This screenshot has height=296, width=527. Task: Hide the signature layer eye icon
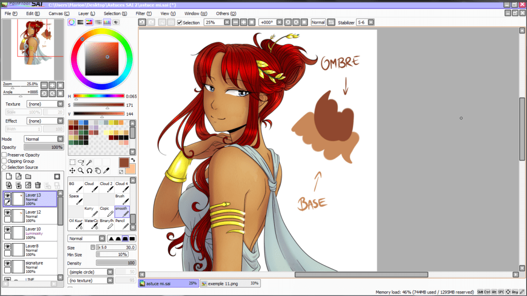coord(7,264)
